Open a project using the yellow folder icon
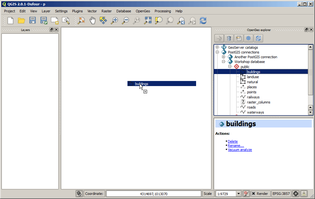 tap(21, 21)
